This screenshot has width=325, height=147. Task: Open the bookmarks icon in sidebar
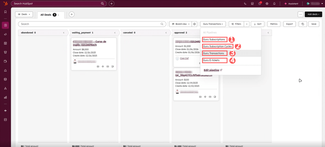click(5, 12)
